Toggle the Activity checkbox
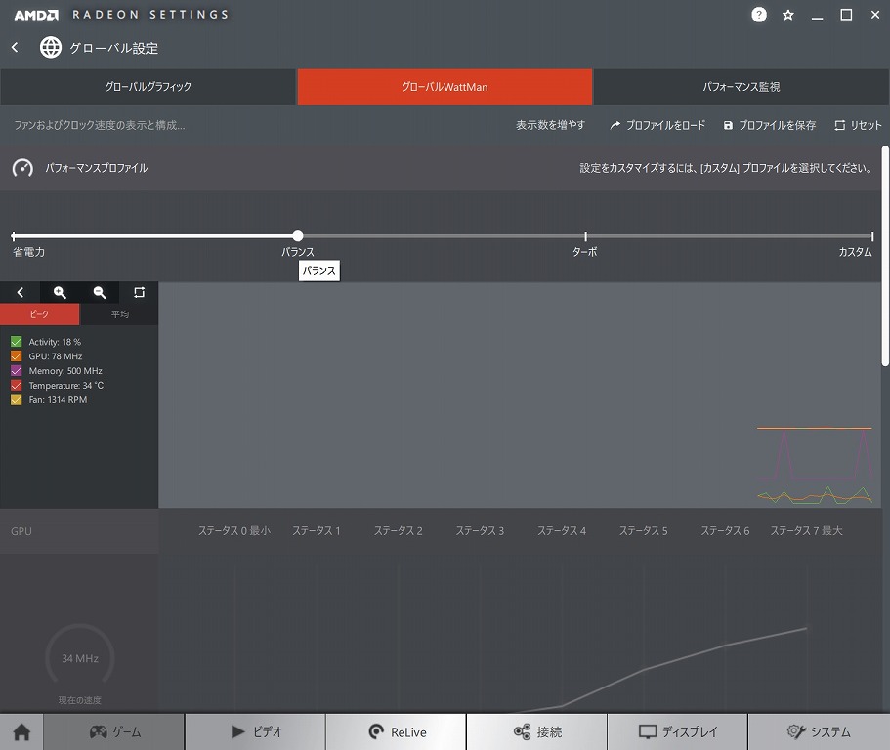Screen dimensions: 890x750 point(16,342)
